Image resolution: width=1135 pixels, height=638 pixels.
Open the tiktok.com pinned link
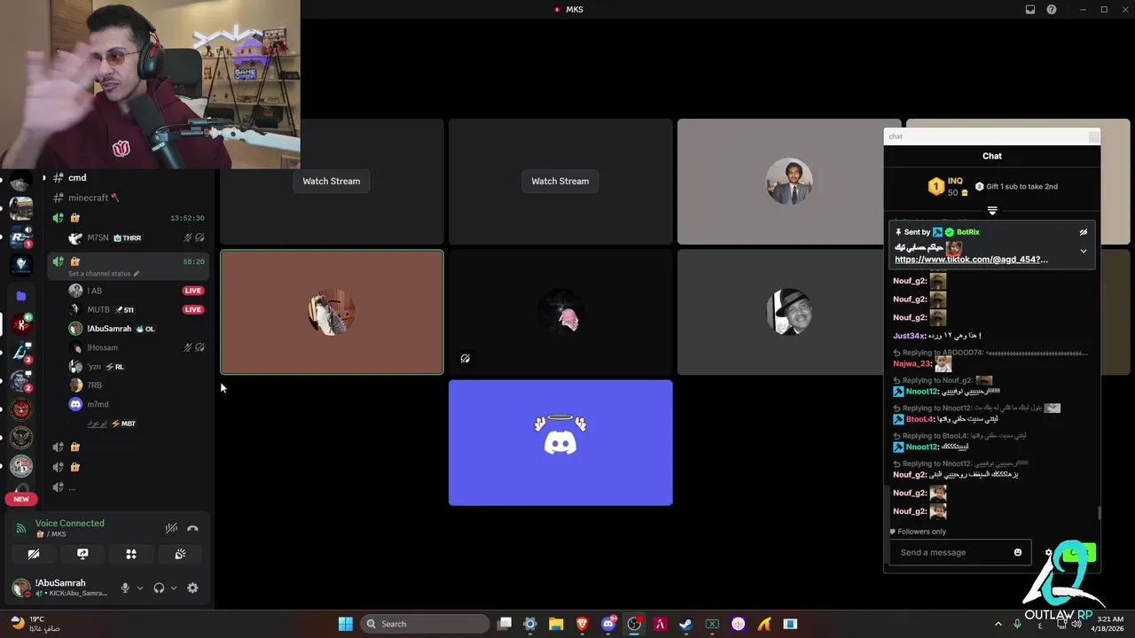(971, 260)
